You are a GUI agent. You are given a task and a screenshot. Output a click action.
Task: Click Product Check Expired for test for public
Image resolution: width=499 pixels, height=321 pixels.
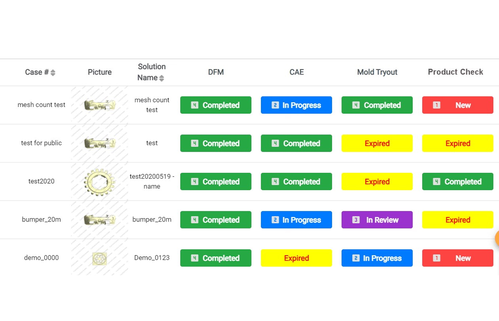coord(458,143)
